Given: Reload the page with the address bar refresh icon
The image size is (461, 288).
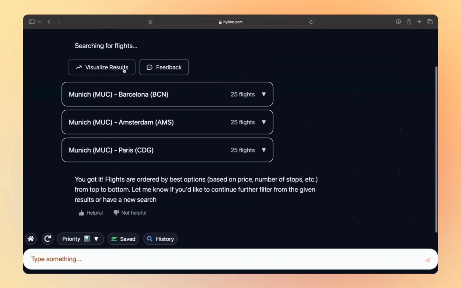Looking at the screenshot, I should click(x=311, y=22).
